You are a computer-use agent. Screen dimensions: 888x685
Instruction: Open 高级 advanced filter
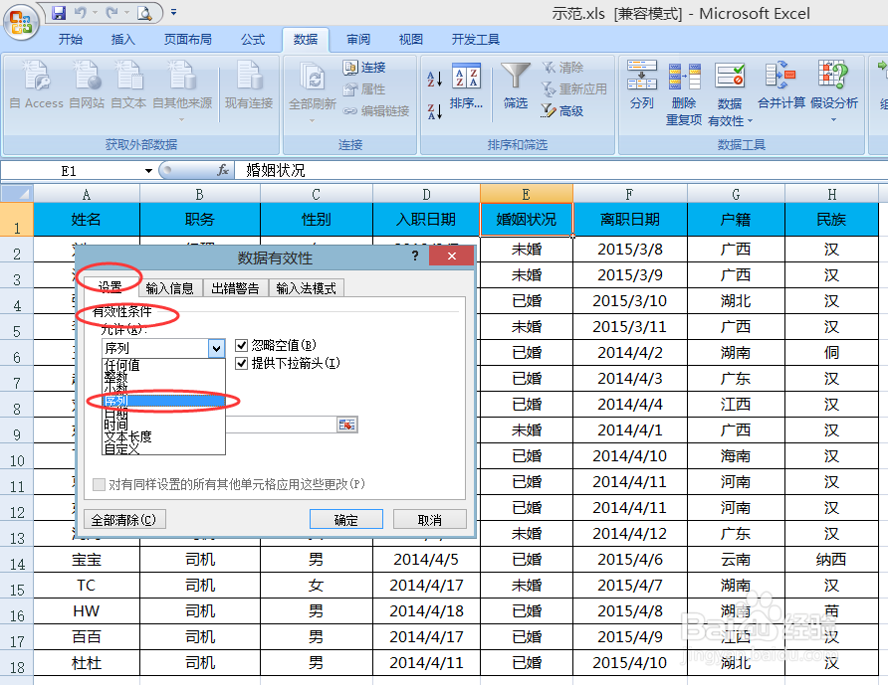562,111
